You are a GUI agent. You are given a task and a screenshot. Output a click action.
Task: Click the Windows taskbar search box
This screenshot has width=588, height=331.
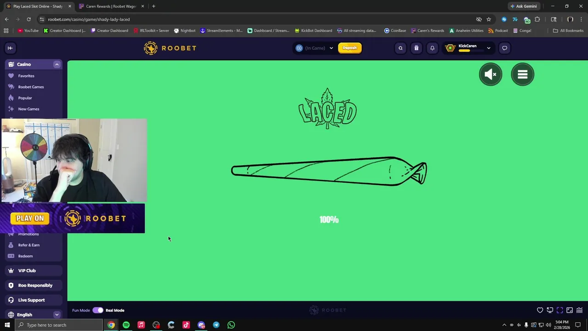58,325
